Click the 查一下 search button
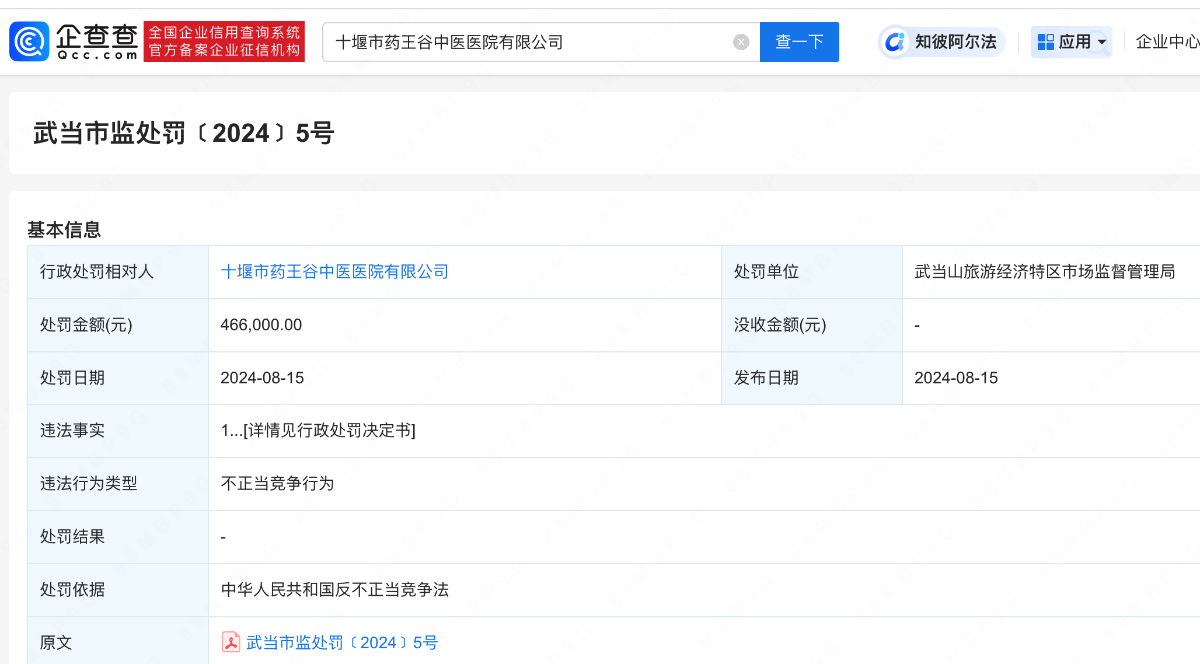This screenshot has height=664, width=1200. [799, 42]
